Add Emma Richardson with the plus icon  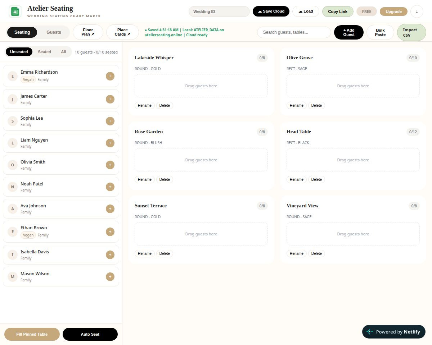coord(110,76)
